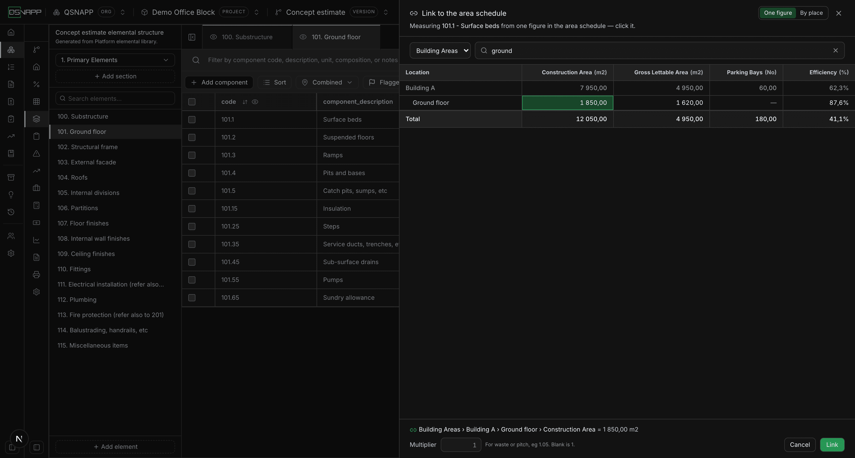Select the 1 850,00 Construction Area cell

click(567, 103)
